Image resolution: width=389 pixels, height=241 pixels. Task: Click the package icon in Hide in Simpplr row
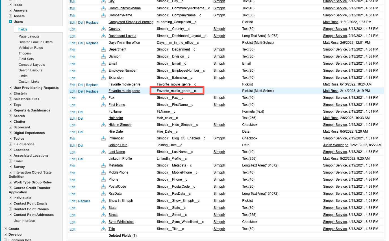click(x=103, y=124)
